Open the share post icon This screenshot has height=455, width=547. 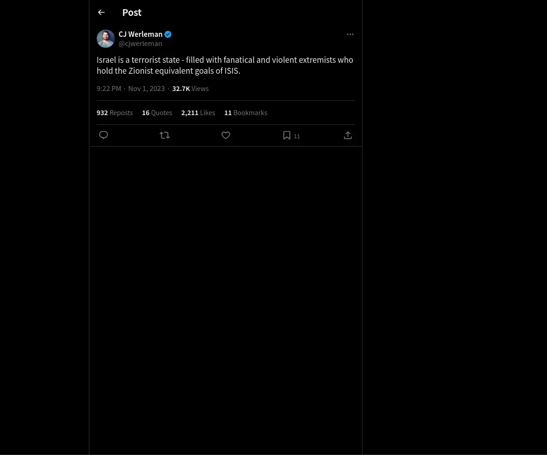point(348,135)
